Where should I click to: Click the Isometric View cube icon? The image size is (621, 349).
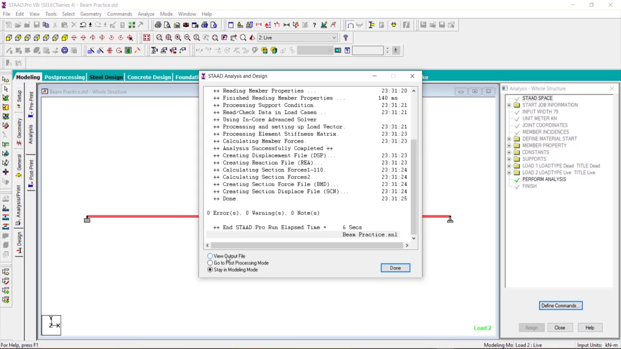pyautogui.click(x=65, y=38)
